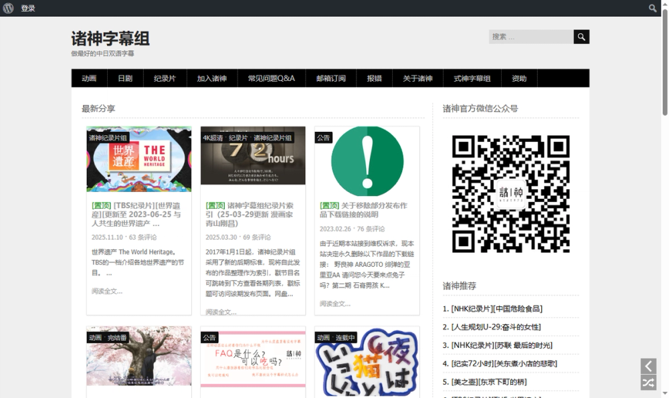669x398 pixels.
Task: Open [NHK纪录片][中国危险食品] recommendation
Action: tap(496, 309)
